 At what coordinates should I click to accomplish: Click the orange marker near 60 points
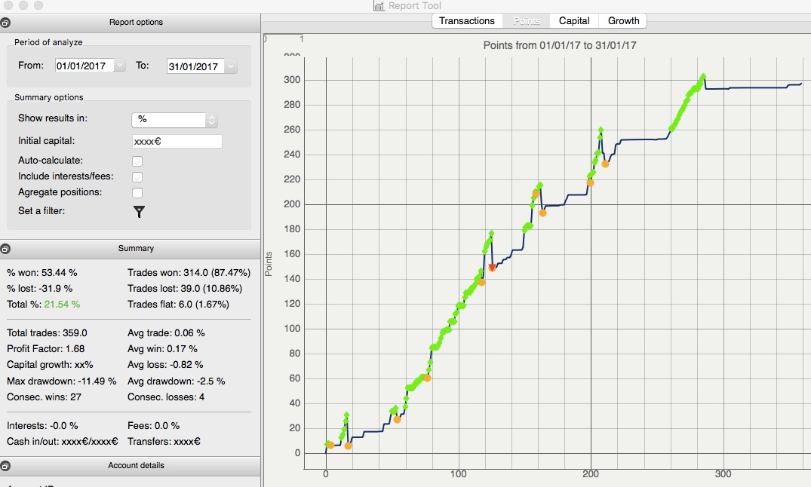pyautogui.click(x=427, y=378)
